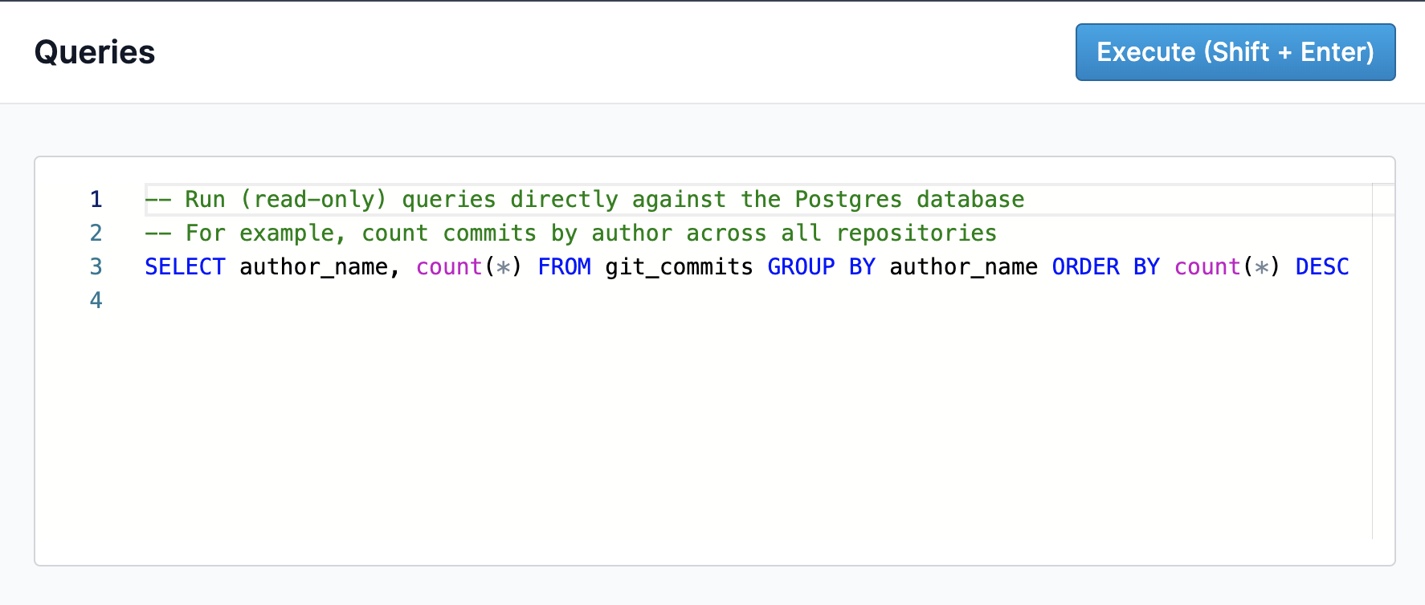Click line number 4 in the editor
The image size is (1425, 605).
(96, 300)
